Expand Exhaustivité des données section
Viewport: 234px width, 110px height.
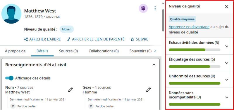[x=227, y=46]
